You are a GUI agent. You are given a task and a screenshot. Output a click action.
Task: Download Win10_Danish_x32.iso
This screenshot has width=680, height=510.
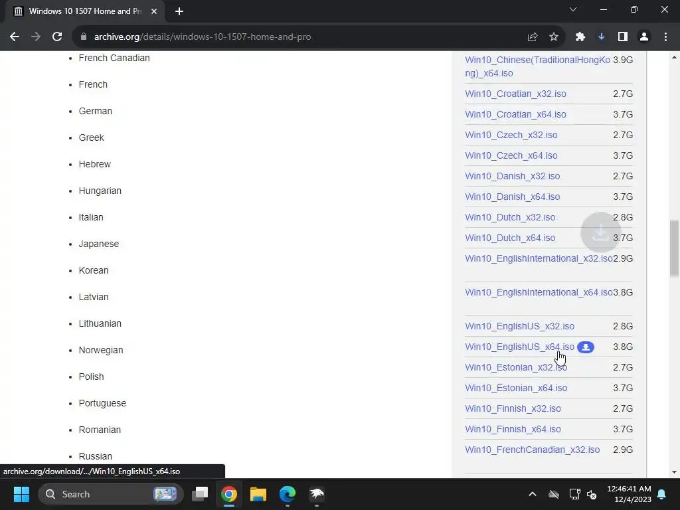tap(513, 176)
